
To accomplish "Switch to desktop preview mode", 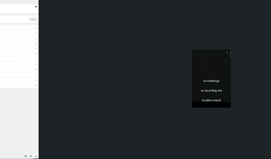I will tap(26, 156).
